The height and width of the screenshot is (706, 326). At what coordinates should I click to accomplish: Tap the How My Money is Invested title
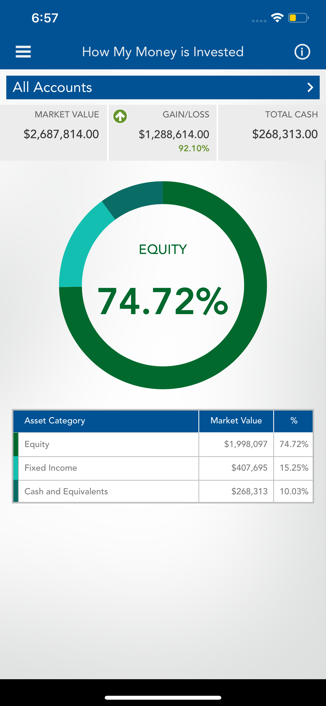point(163,52)
